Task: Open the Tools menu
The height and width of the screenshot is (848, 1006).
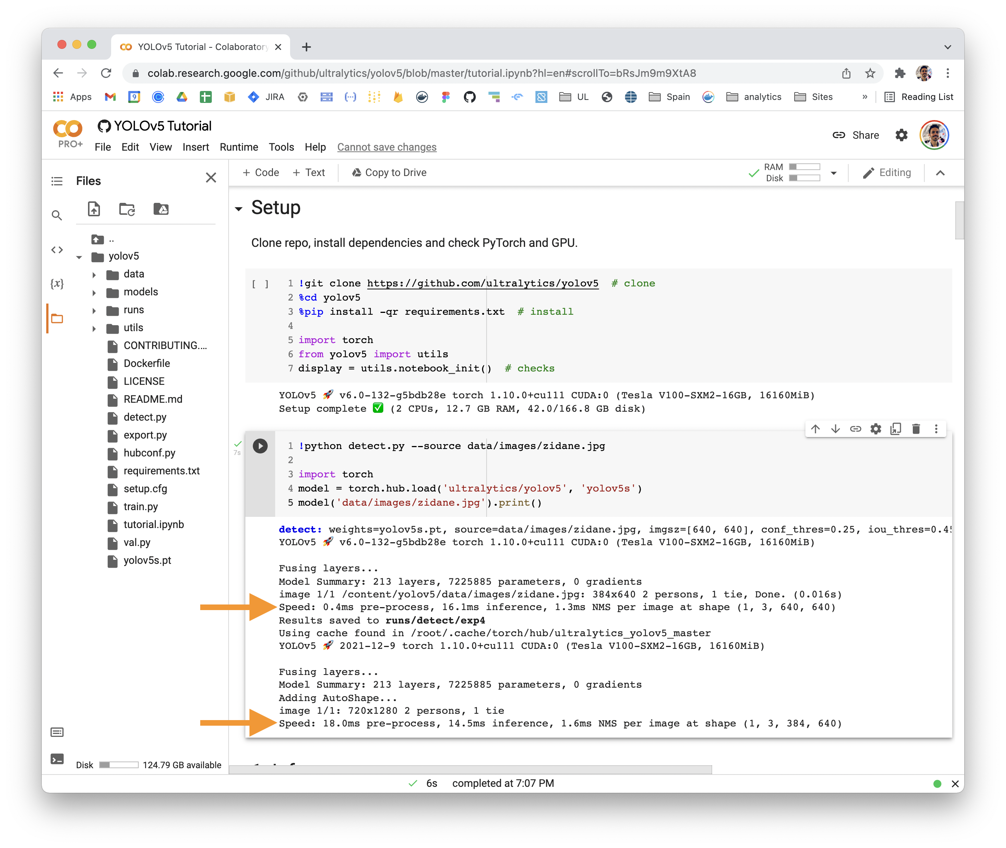Action: [282, 147]
